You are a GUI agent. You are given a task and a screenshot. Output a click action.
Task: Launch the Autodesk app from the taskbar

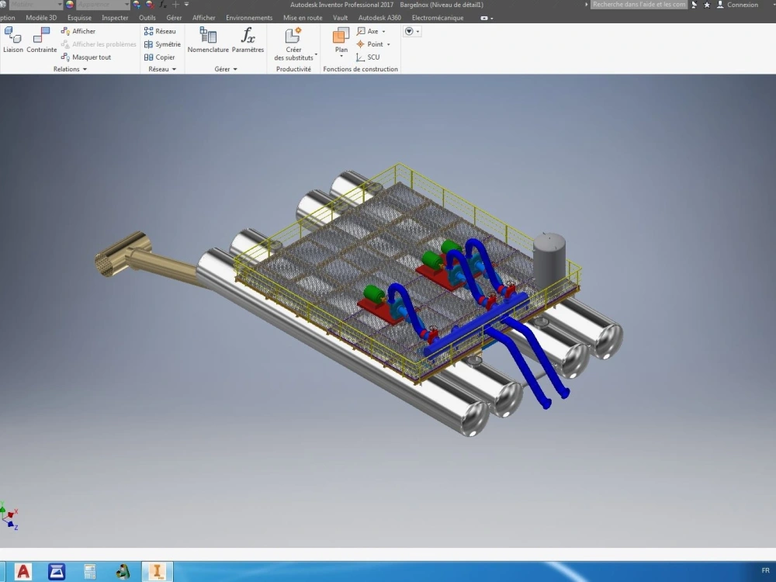(23, 571)
